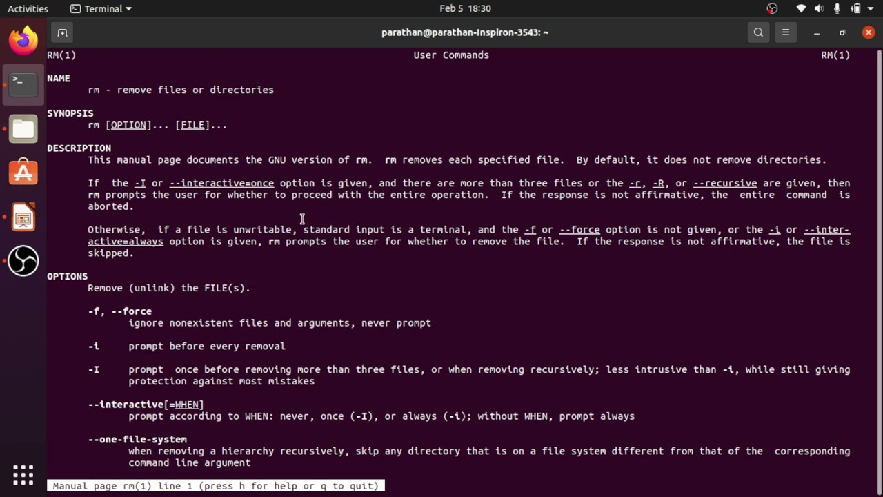
Task: Click the '--force' underlined text in description
Action: point(579,230)
